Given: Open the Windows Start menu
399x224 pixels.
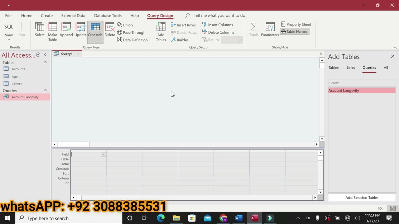Looking at the screenshot, I should point(7,218).
